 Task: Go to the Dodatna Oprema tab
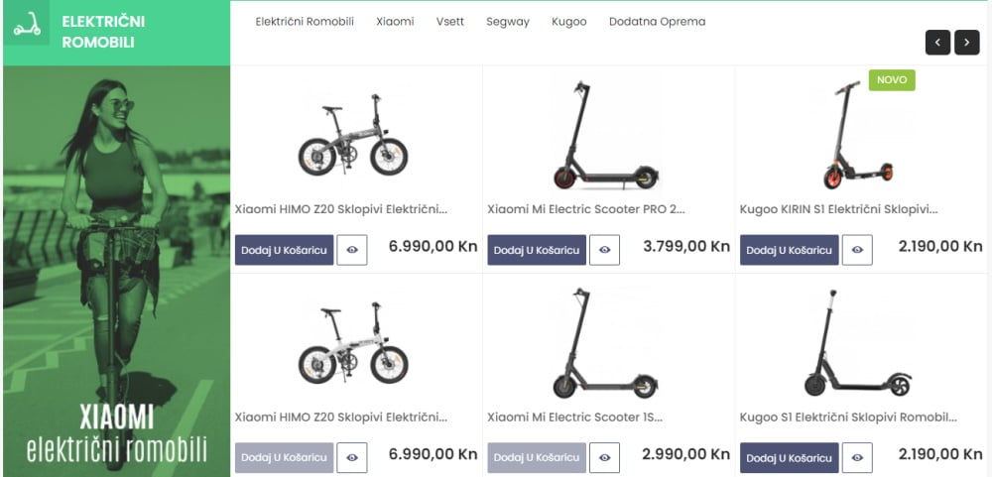[x=657, y=22]
